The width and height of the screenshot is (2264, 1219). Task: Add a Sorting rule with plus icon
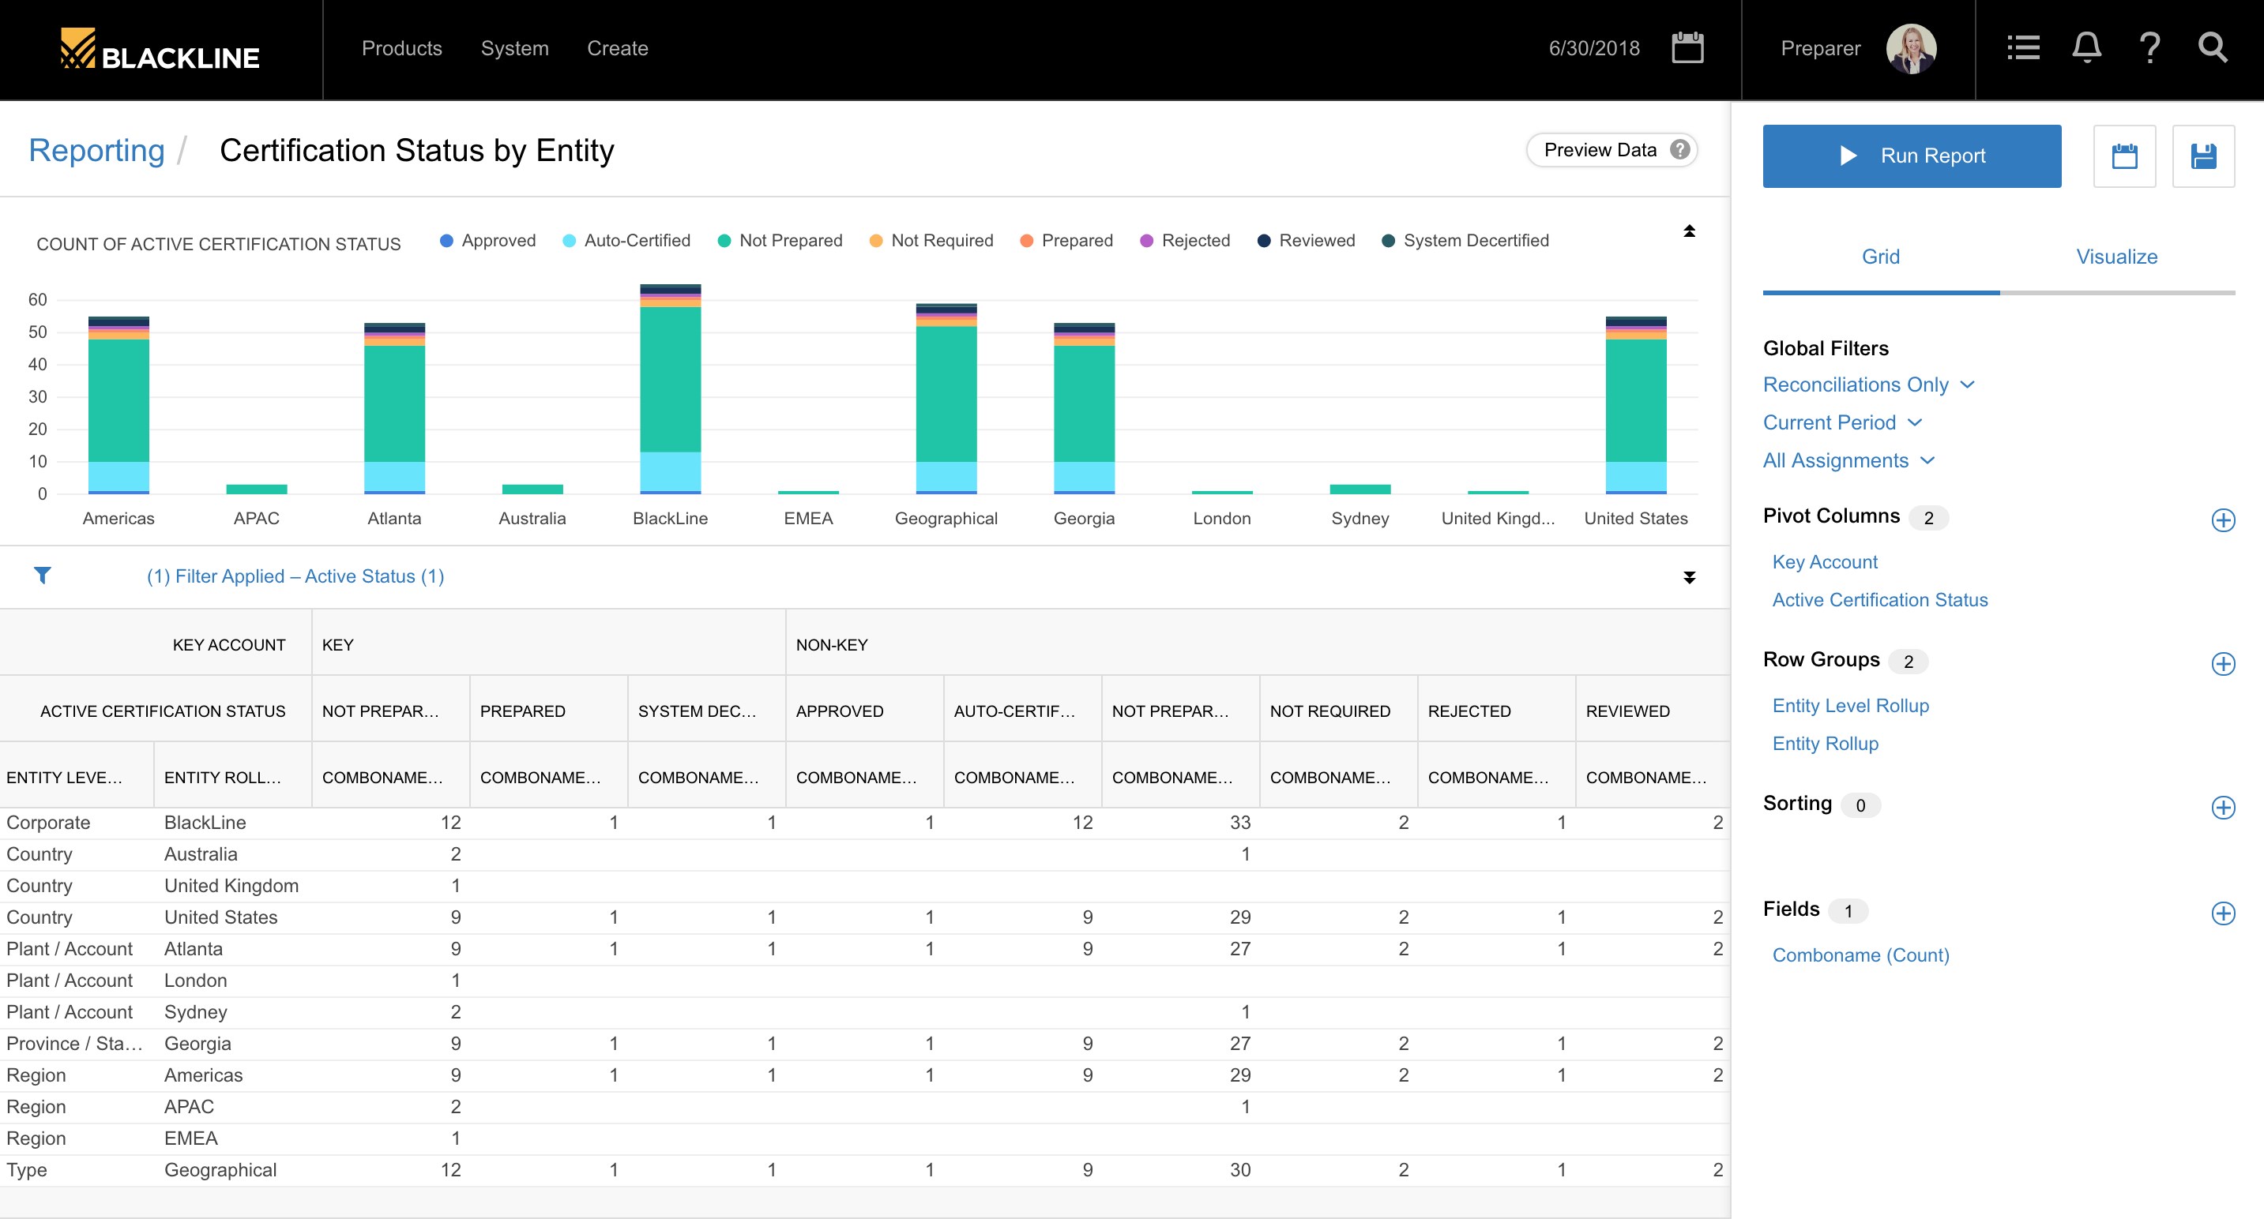(2223, 807)
